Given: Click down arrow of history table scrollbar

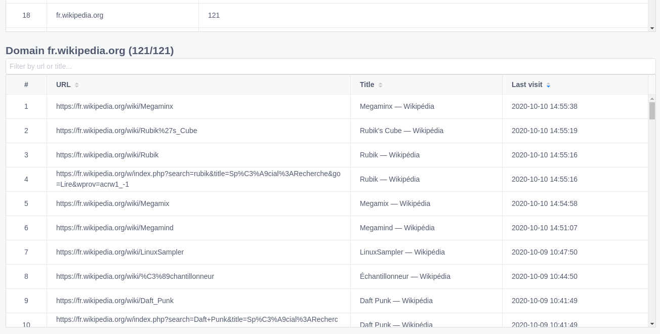Looking at the screenshot, I should tap(652, 323).
